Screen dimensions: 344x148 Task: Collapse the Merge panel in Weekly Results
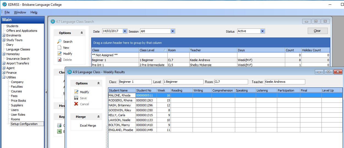coord(98,117)
